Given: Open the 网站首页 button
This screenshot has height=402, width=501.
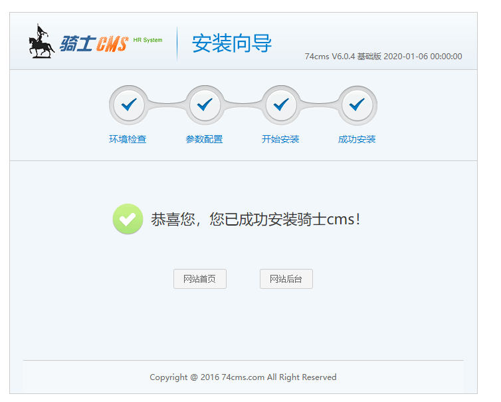Looking at the screenshot, I should click(200, 279).
